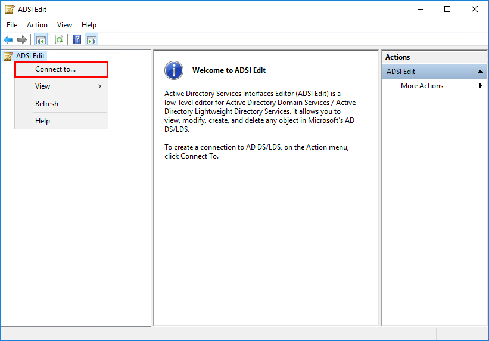Minimize the ADSI Edit window
The height and width of the screenshot is (341, 489).
420,10
